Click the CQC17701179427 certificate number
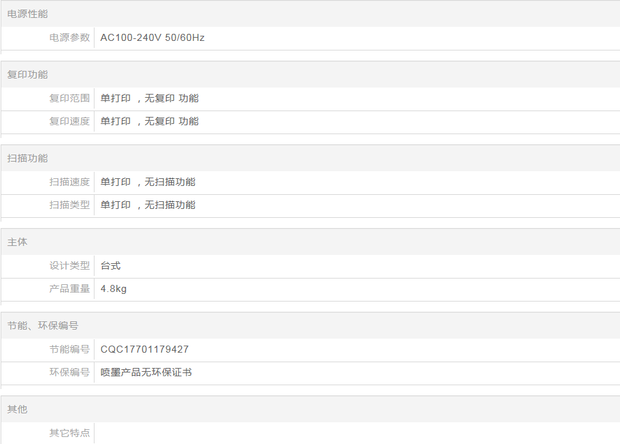Screen dimensions: 620x444 point(144,349)
